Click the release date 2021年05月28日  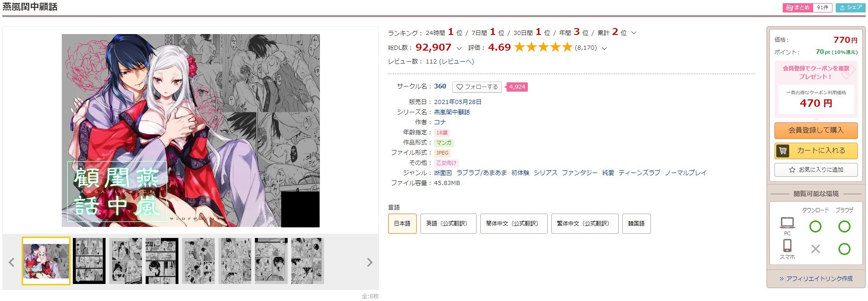458,102
